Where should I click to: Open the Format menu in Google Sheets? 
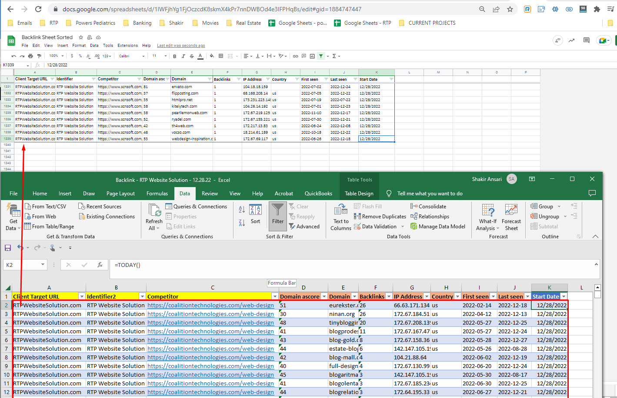pos(79,46)
